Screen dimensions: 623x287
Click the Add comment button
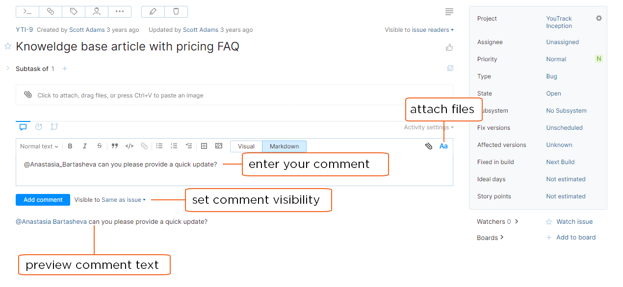[43, 200]
